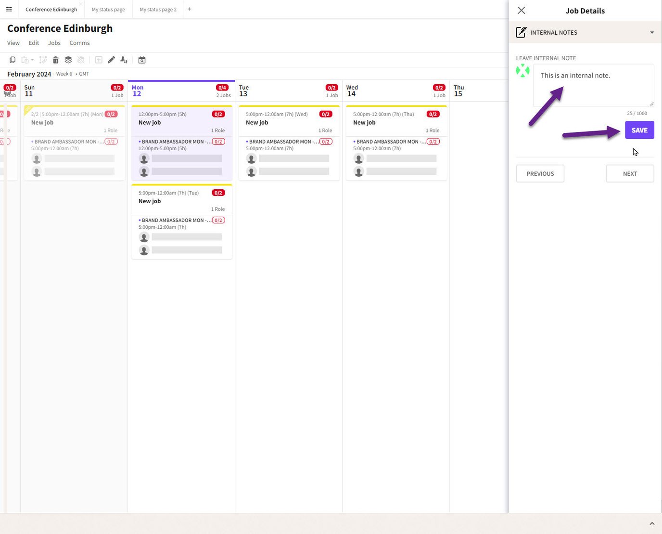Click the stacked layers icon

click(x=68, y=60)
